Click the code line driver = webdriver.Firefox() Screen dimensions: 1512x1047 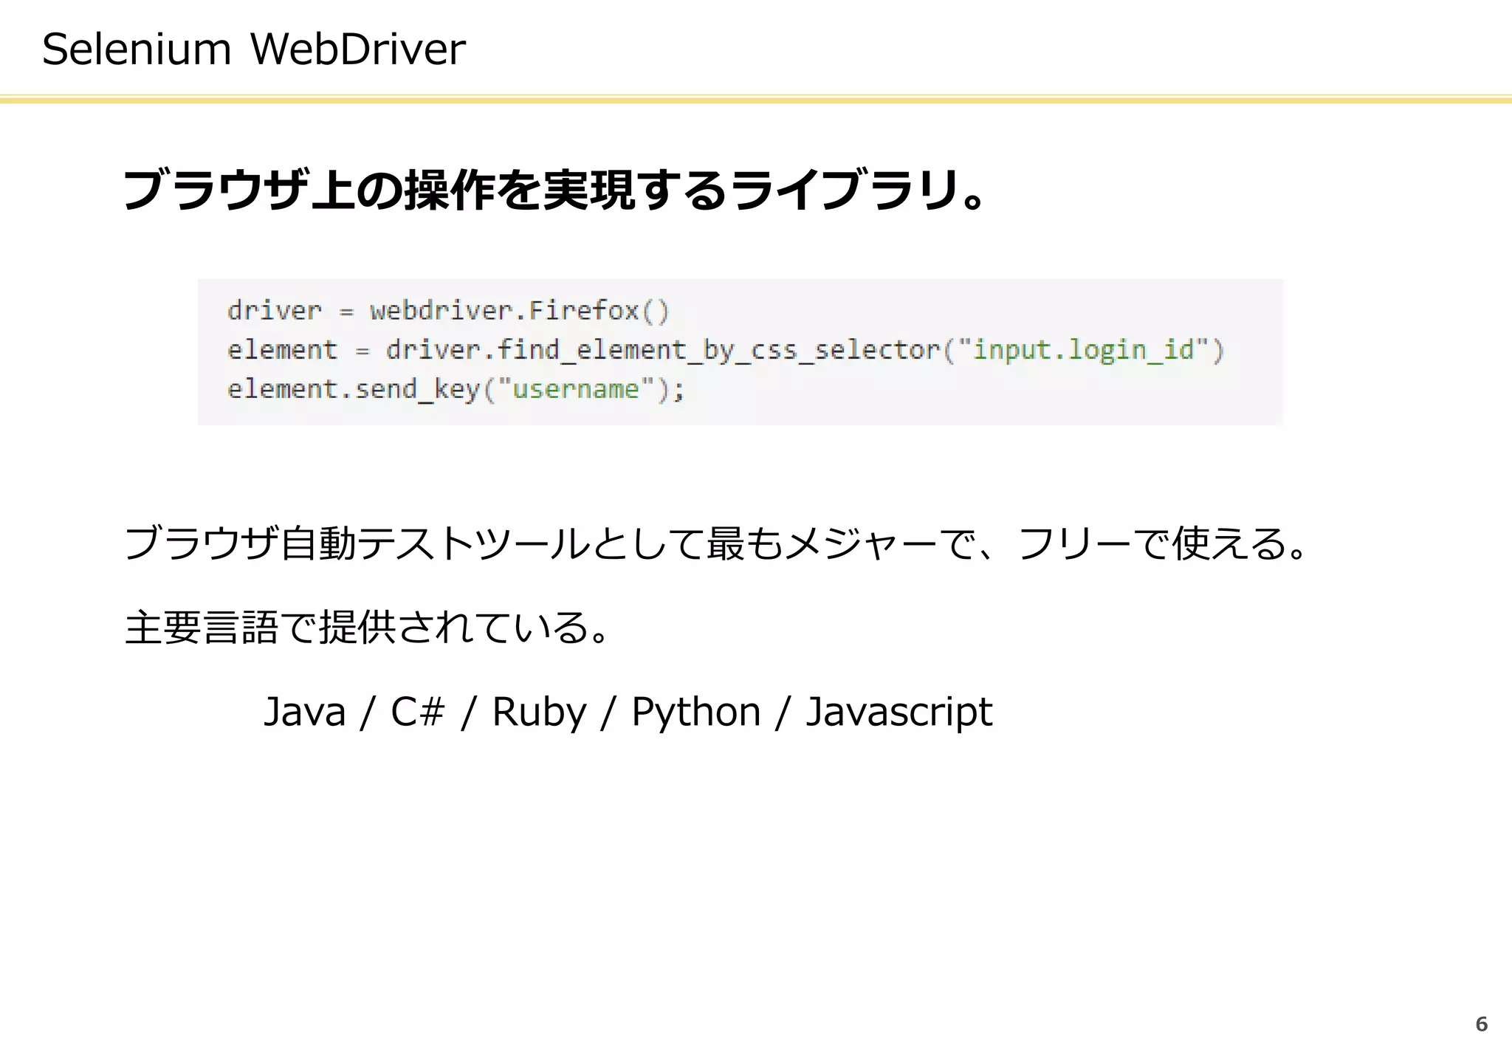click(447, 311)
